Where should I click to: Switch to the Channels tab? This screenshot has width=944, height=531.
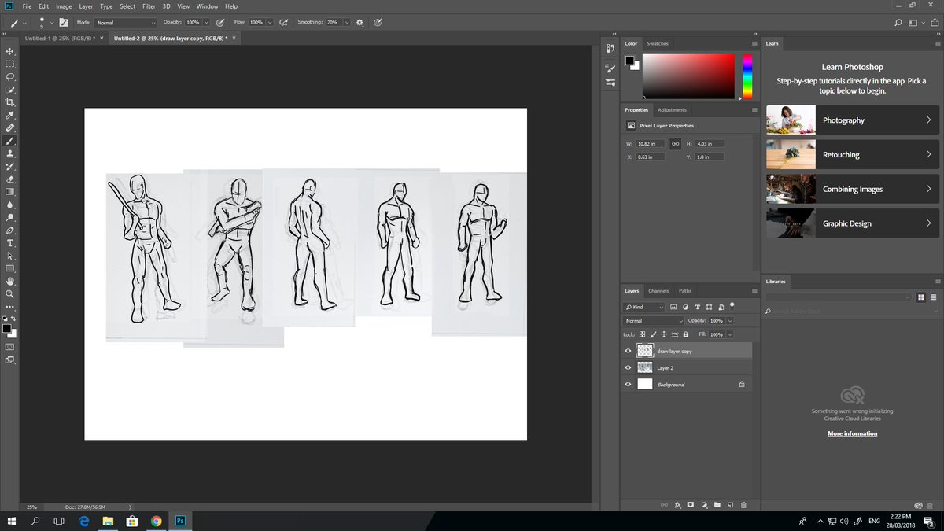pyautogui.click(x=658, y=290)
